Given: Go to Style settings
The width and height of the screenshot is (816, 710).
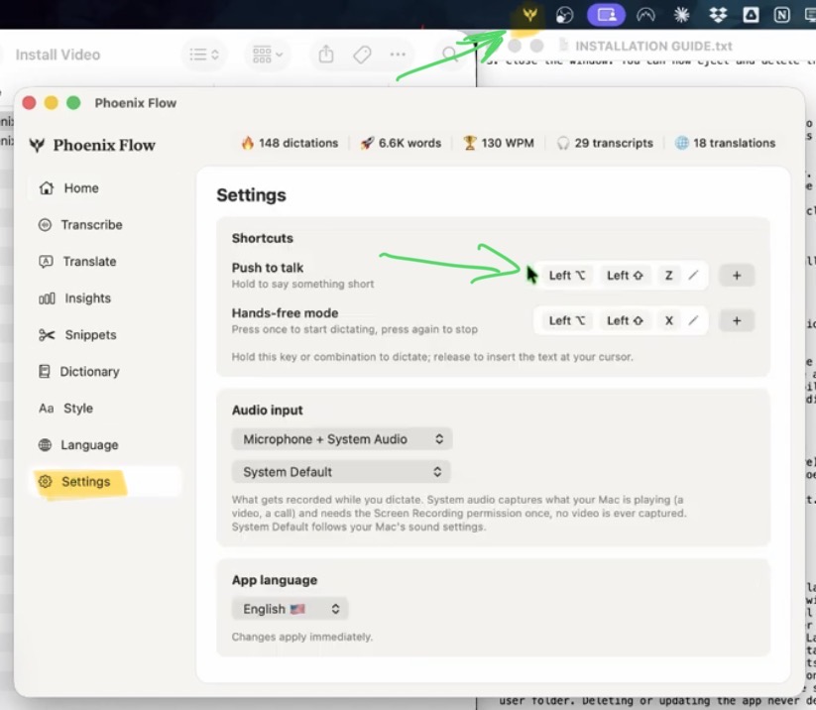Looking at the screenshot, I should [104, 409].
